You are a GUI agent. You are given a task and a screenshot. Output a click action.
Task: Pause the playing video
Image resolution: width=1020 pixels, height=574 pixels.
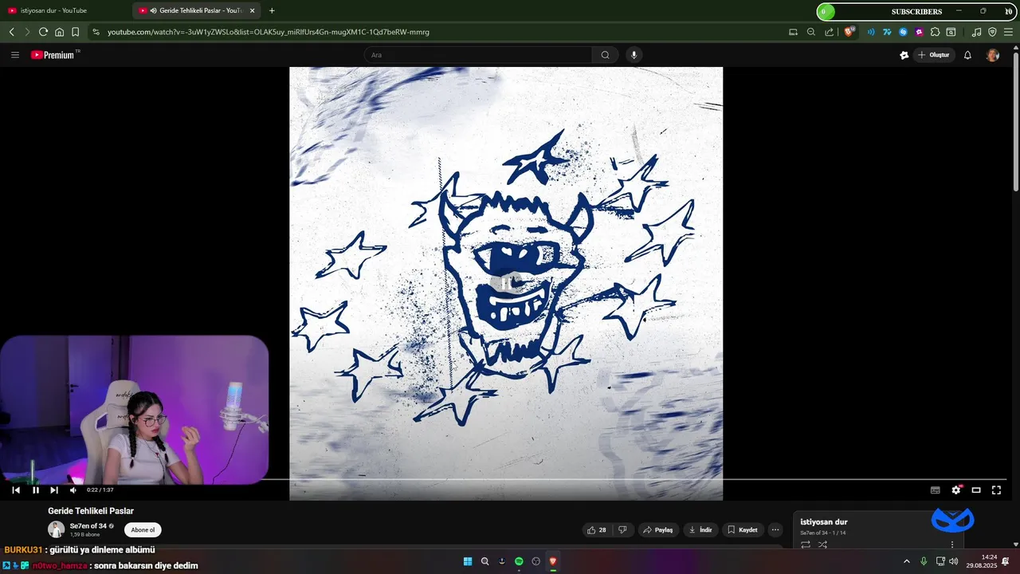pyautogui.click(x=36, y=490)
